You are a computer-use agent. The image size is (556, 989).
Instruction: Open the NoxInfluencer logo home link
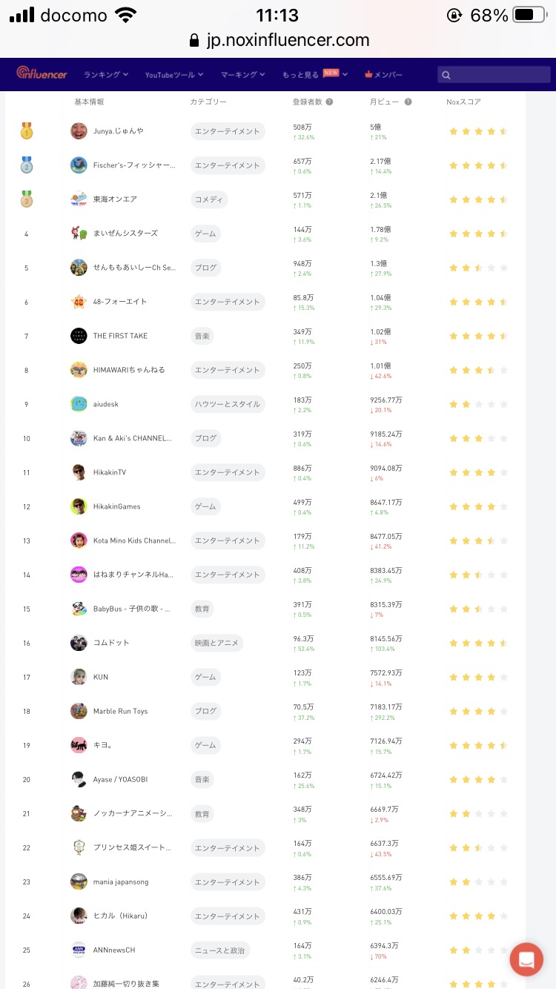(x=42, y=73)
